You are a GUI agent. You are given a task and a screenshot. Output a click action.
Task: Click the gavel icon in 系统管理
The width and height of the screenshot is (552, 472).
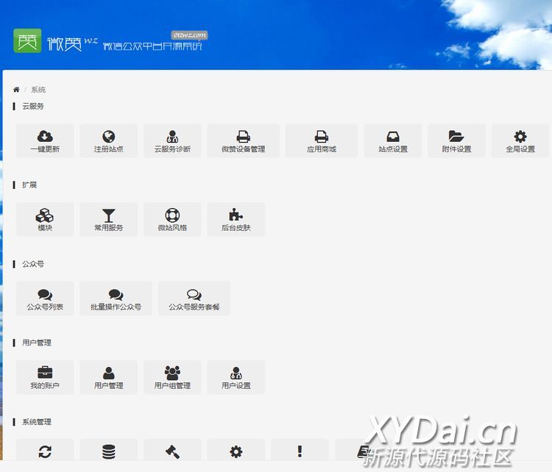coord(172,451)
